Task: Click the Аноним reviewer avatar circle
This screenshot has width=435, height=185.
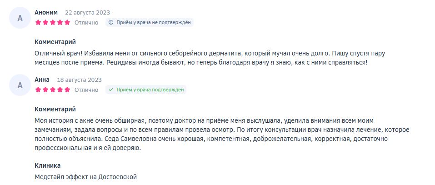Action: click(20, 18)
